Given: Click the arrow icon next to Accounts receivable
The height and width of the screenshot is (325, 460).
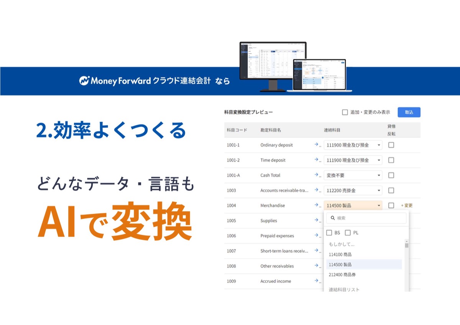Looking at the screenshot, I should click(317, 190).
